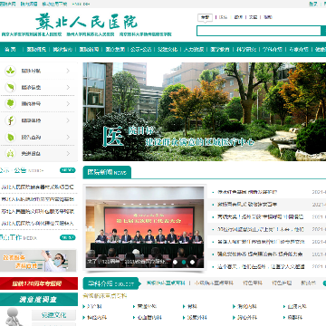The width and height of the screenshot is (326, 326).
Task: Open 公示-公告 in the navigation bar
Action: (141, 50)
